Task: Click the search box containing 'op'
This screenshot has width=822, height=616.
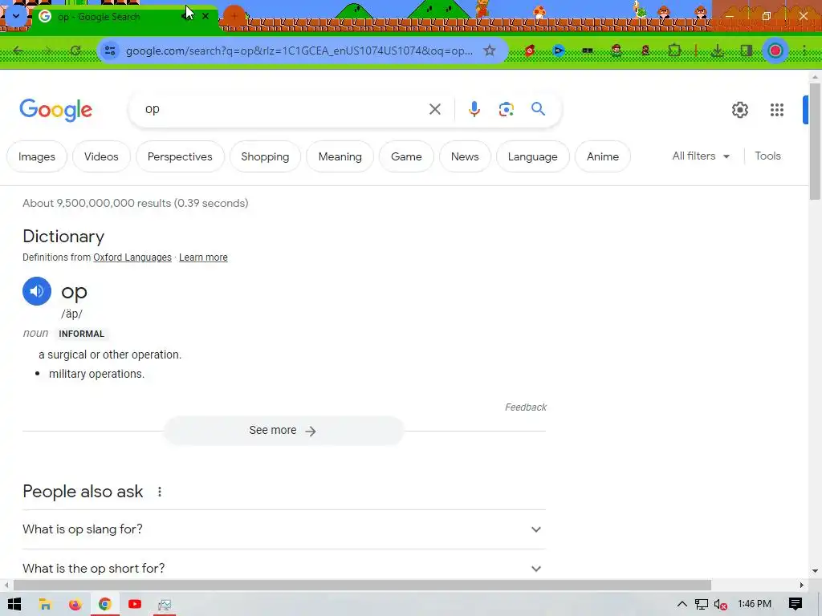Action: point(278,109)
